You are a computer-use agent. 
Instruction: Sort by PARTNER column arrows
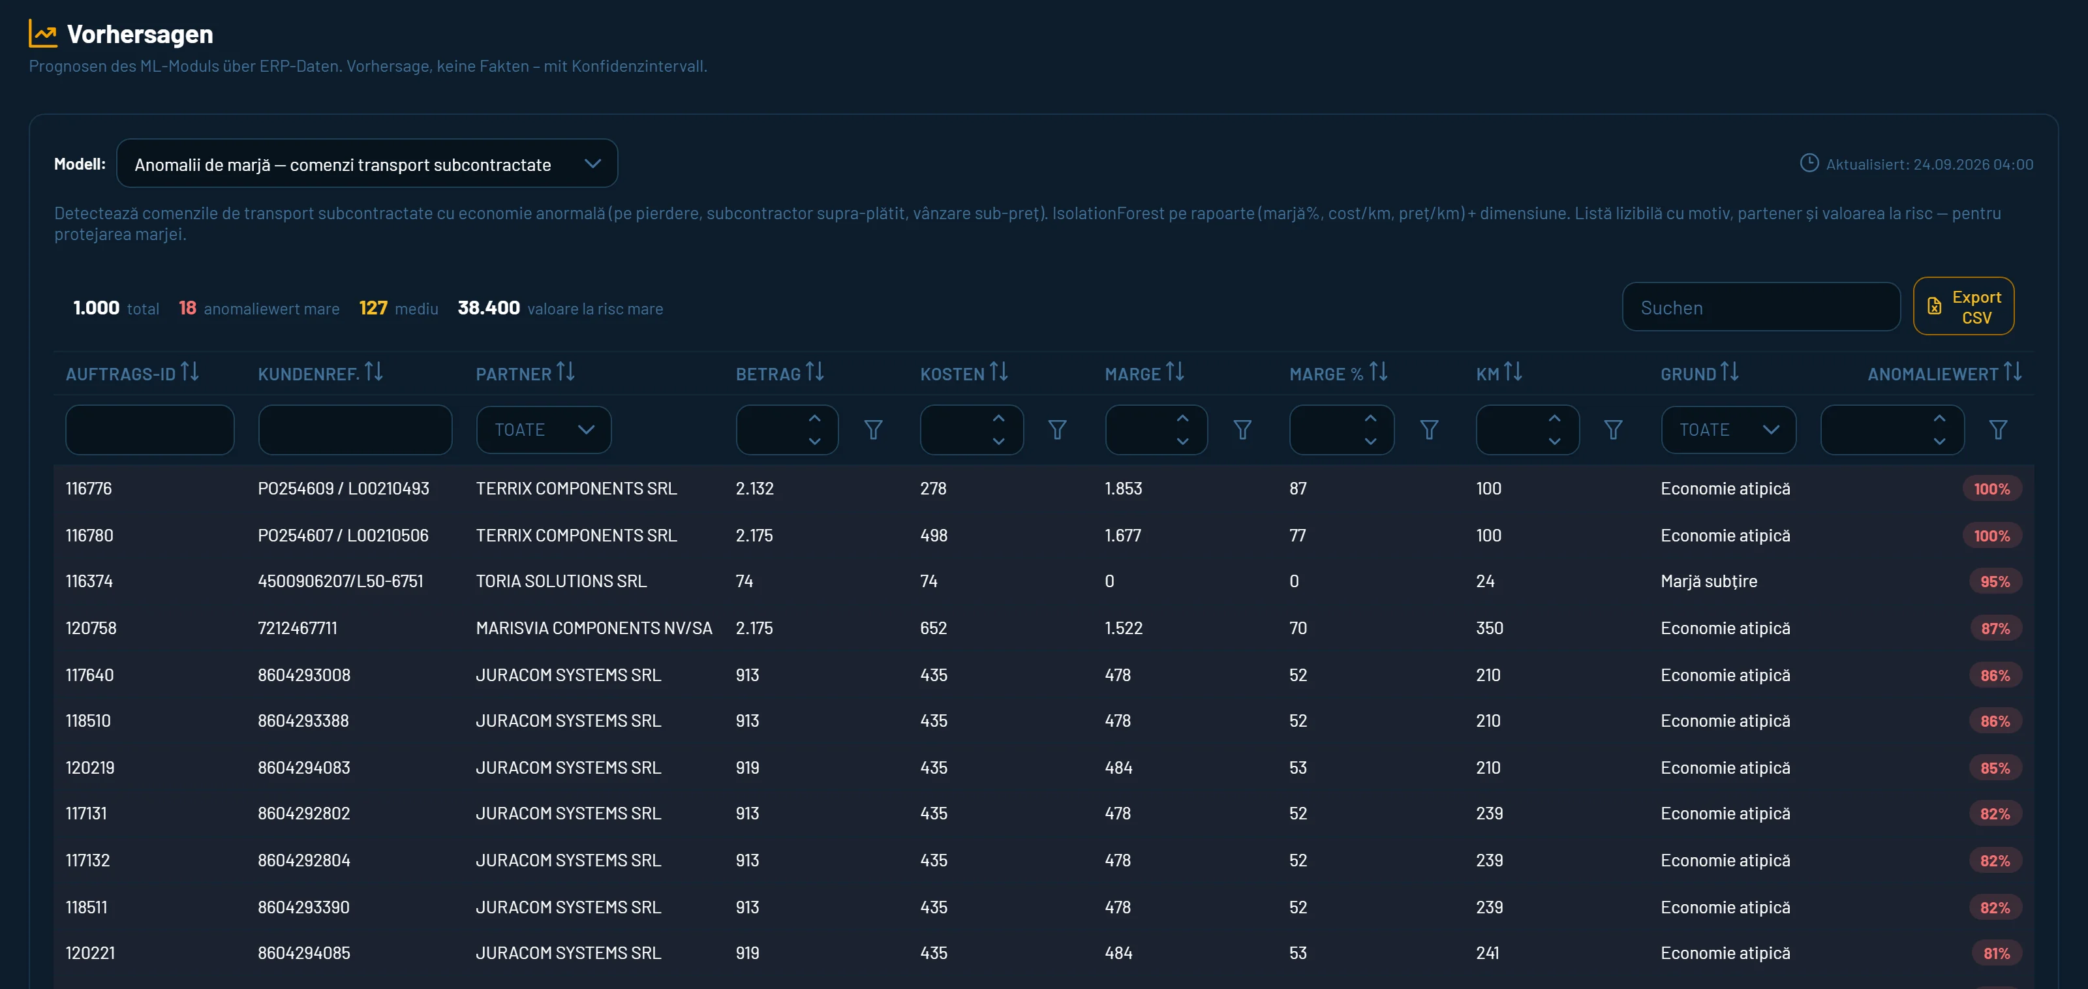pos(566,372)
